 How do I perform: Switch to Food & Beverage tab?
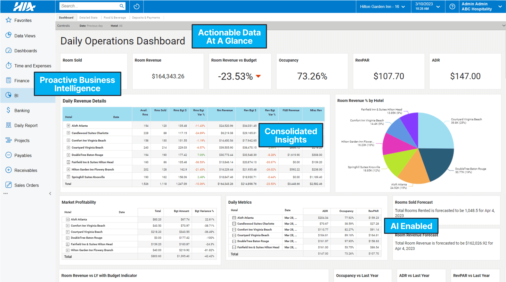pyautogui.click(x=115, y=18)
